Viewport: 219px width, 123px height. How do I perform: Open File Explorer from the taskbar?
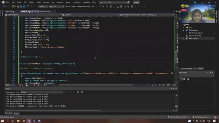coord(18,121)
